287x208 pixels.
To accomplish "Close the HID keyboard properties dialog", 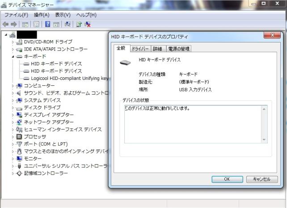I will pyautogui.click(x=272, y=35).
